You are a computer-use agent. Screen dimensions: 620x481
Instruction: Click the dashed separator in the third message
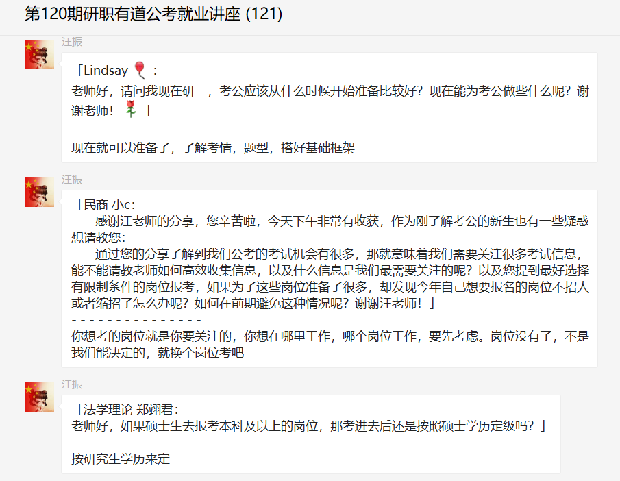point(136,443)
